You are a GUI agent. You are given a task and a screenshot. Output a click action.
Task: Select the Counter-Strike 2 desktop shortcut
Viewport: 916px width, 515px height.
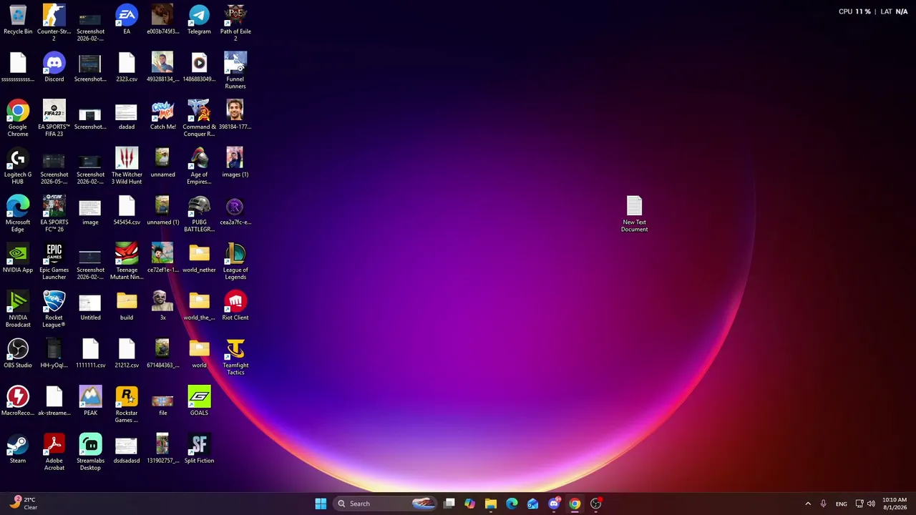[54, 23]
